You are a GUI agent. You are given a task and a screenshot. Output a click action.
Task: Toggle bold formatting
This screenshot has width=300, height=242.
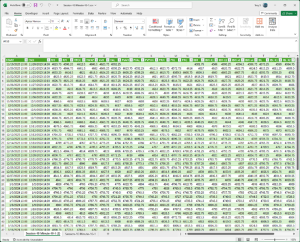27,28
